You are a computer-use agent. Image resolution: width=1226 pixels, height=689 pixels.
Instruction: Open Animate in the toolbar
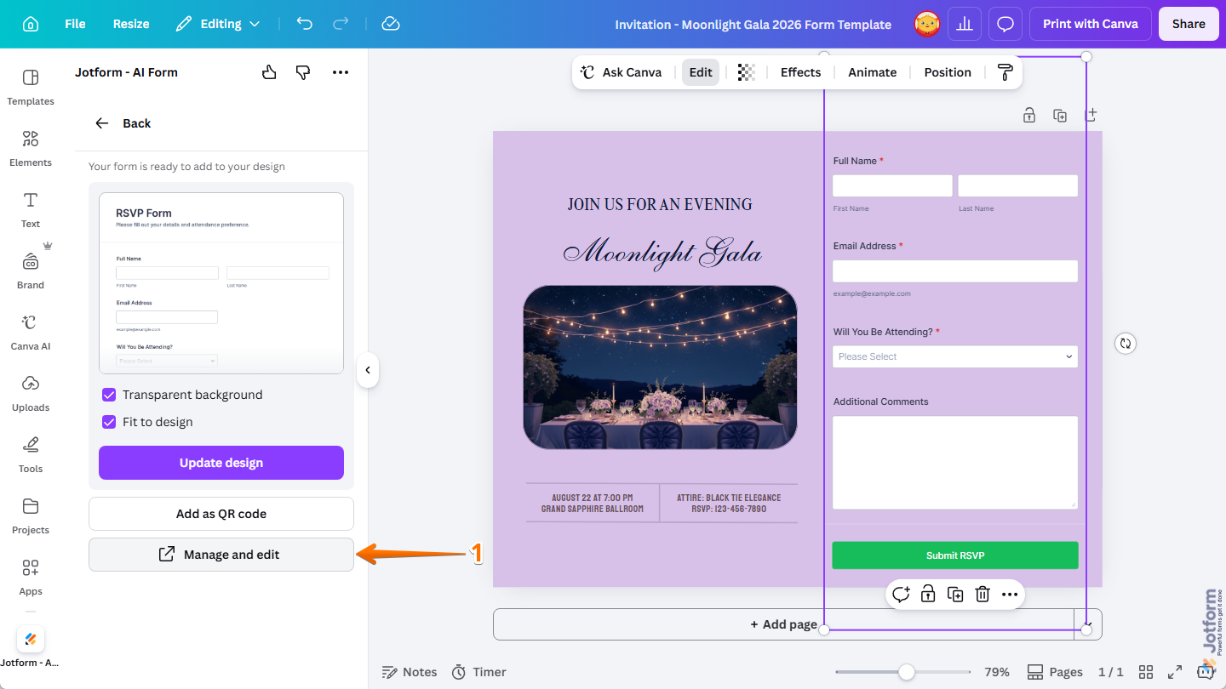point(872,72)
